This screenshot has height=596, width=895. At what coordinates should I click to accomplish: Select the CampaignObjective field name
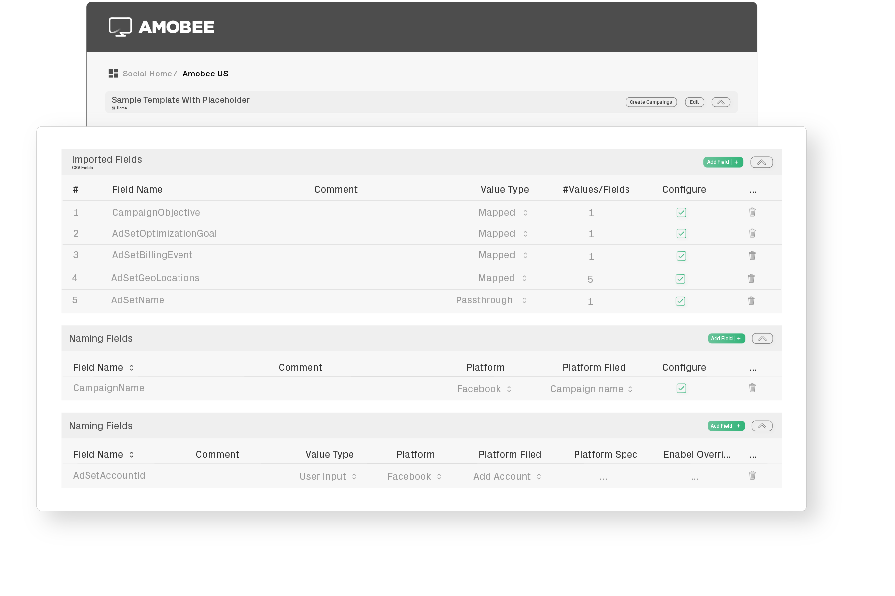click(x=156, y=213)
